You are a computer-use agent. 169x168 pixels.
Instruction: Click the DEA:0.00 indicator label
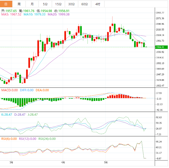pos(42,90)
